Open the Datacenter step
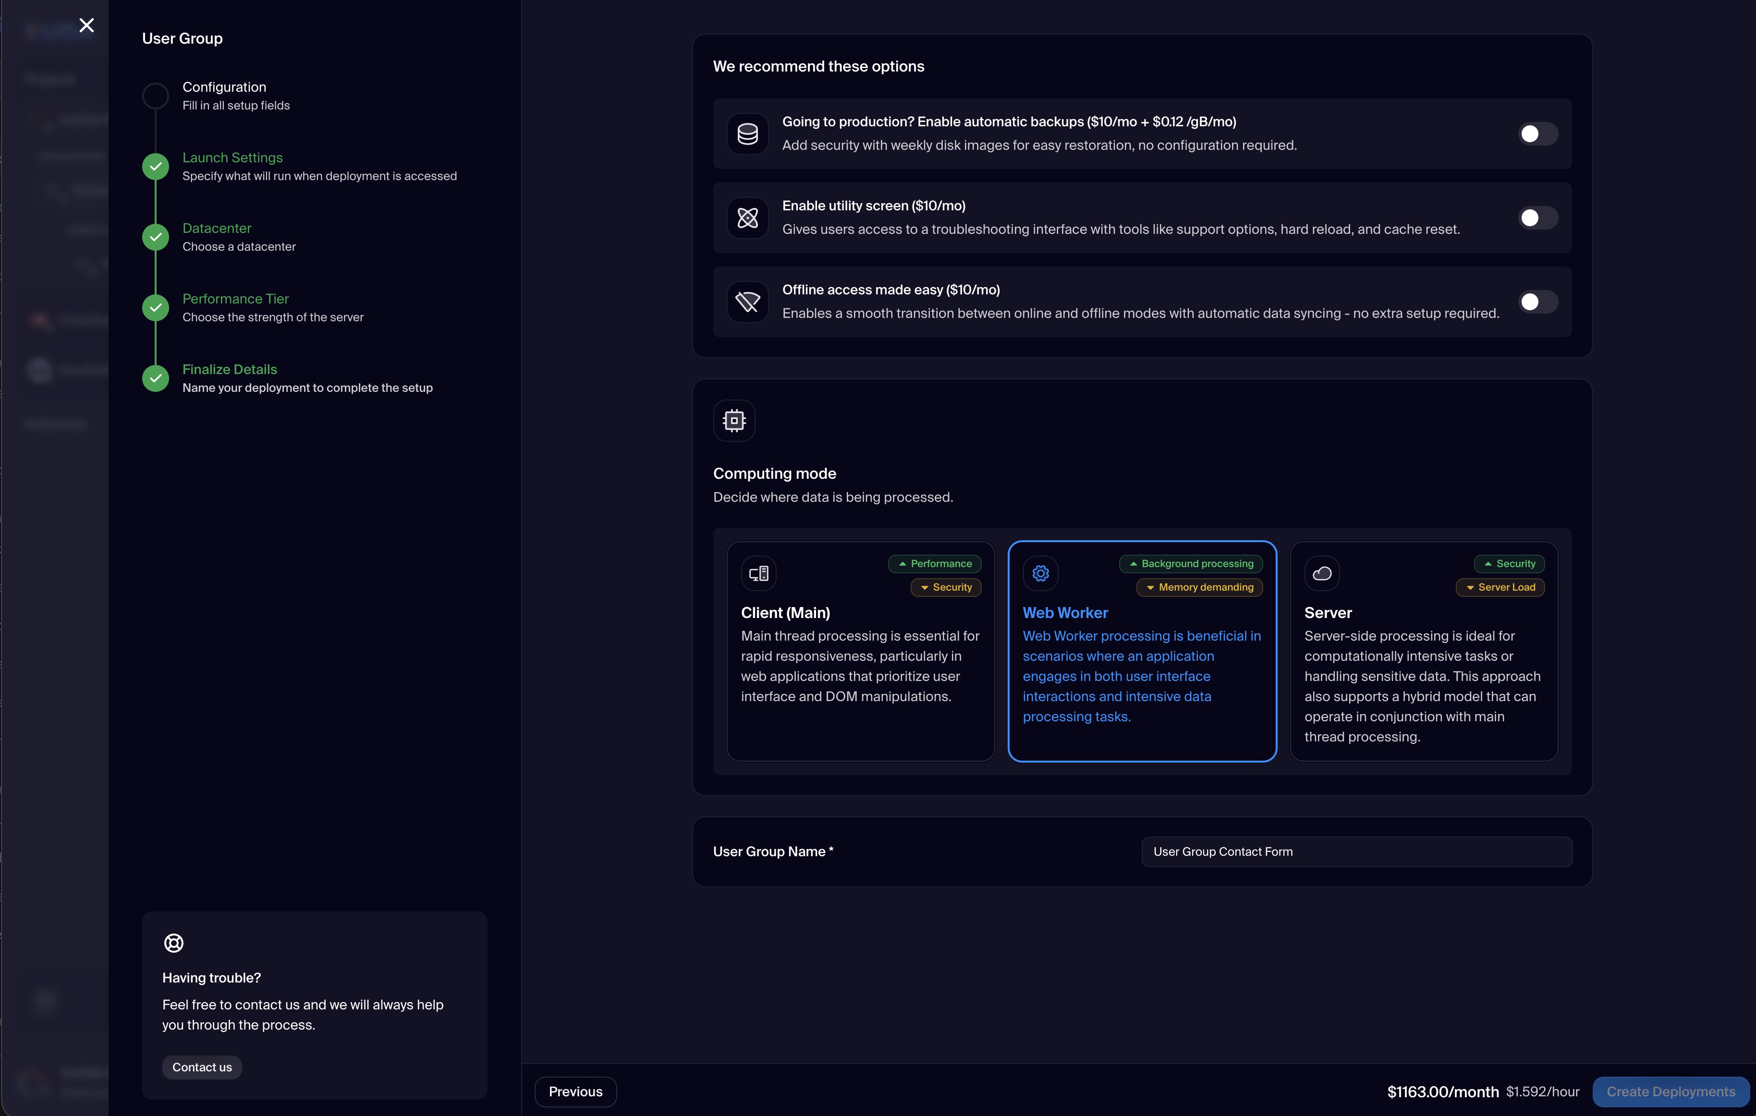Screen dimensions: 1756x1116 tap(217, 228)
